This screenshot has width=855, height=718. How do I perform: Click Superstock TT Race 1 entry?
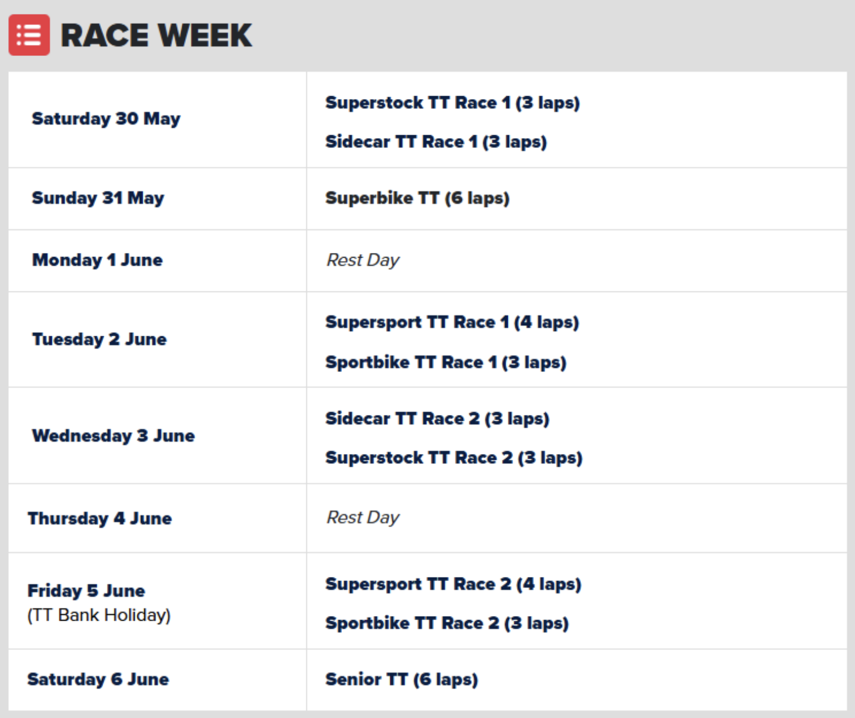point(452,103)
